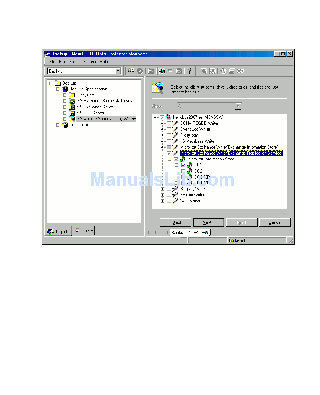320x395 pixels.
Task: Expand the MS Exchange Server node
Action: [x=65, y=107]
